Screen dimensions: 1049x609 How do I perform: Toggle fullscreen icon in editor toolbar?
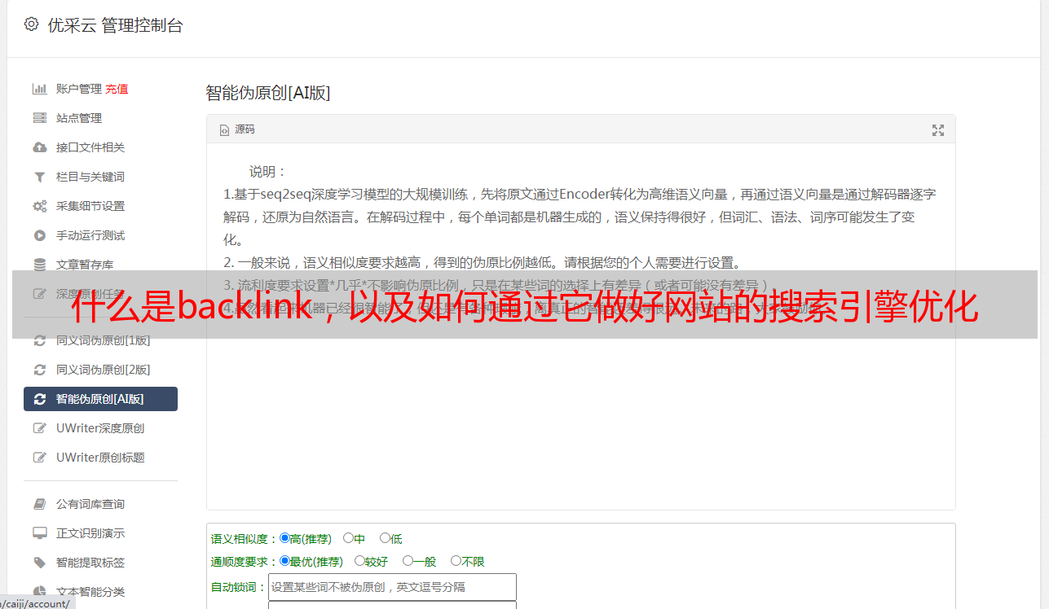[938, 130]
